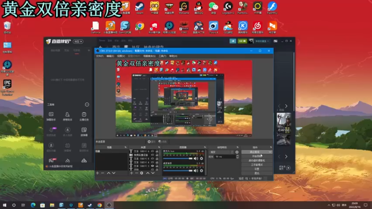Open Settings button in OBS controls
The height and width of the screenshot is (209, 372).
(257, 169)
